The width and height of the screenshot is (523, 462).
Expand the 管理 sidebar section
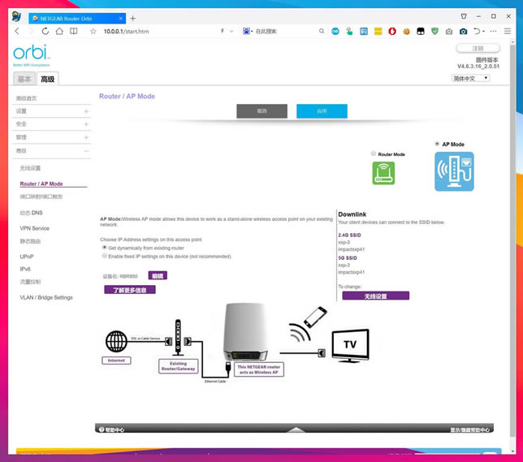tap(51, 137)
